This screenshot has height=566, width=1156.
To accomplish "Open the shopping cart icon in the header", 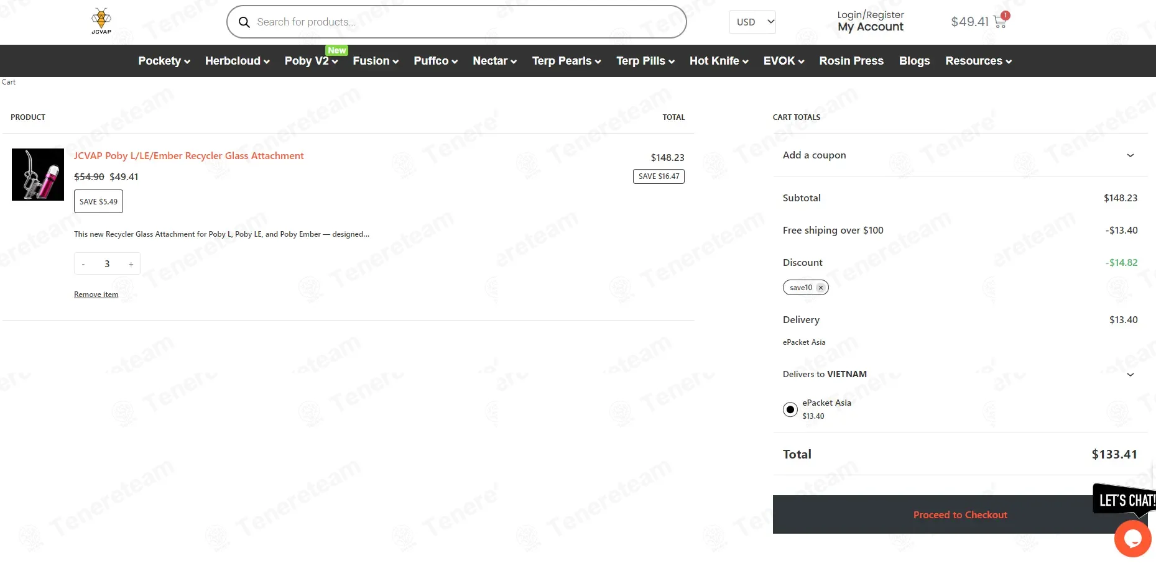I will (x=1001, y=21).
